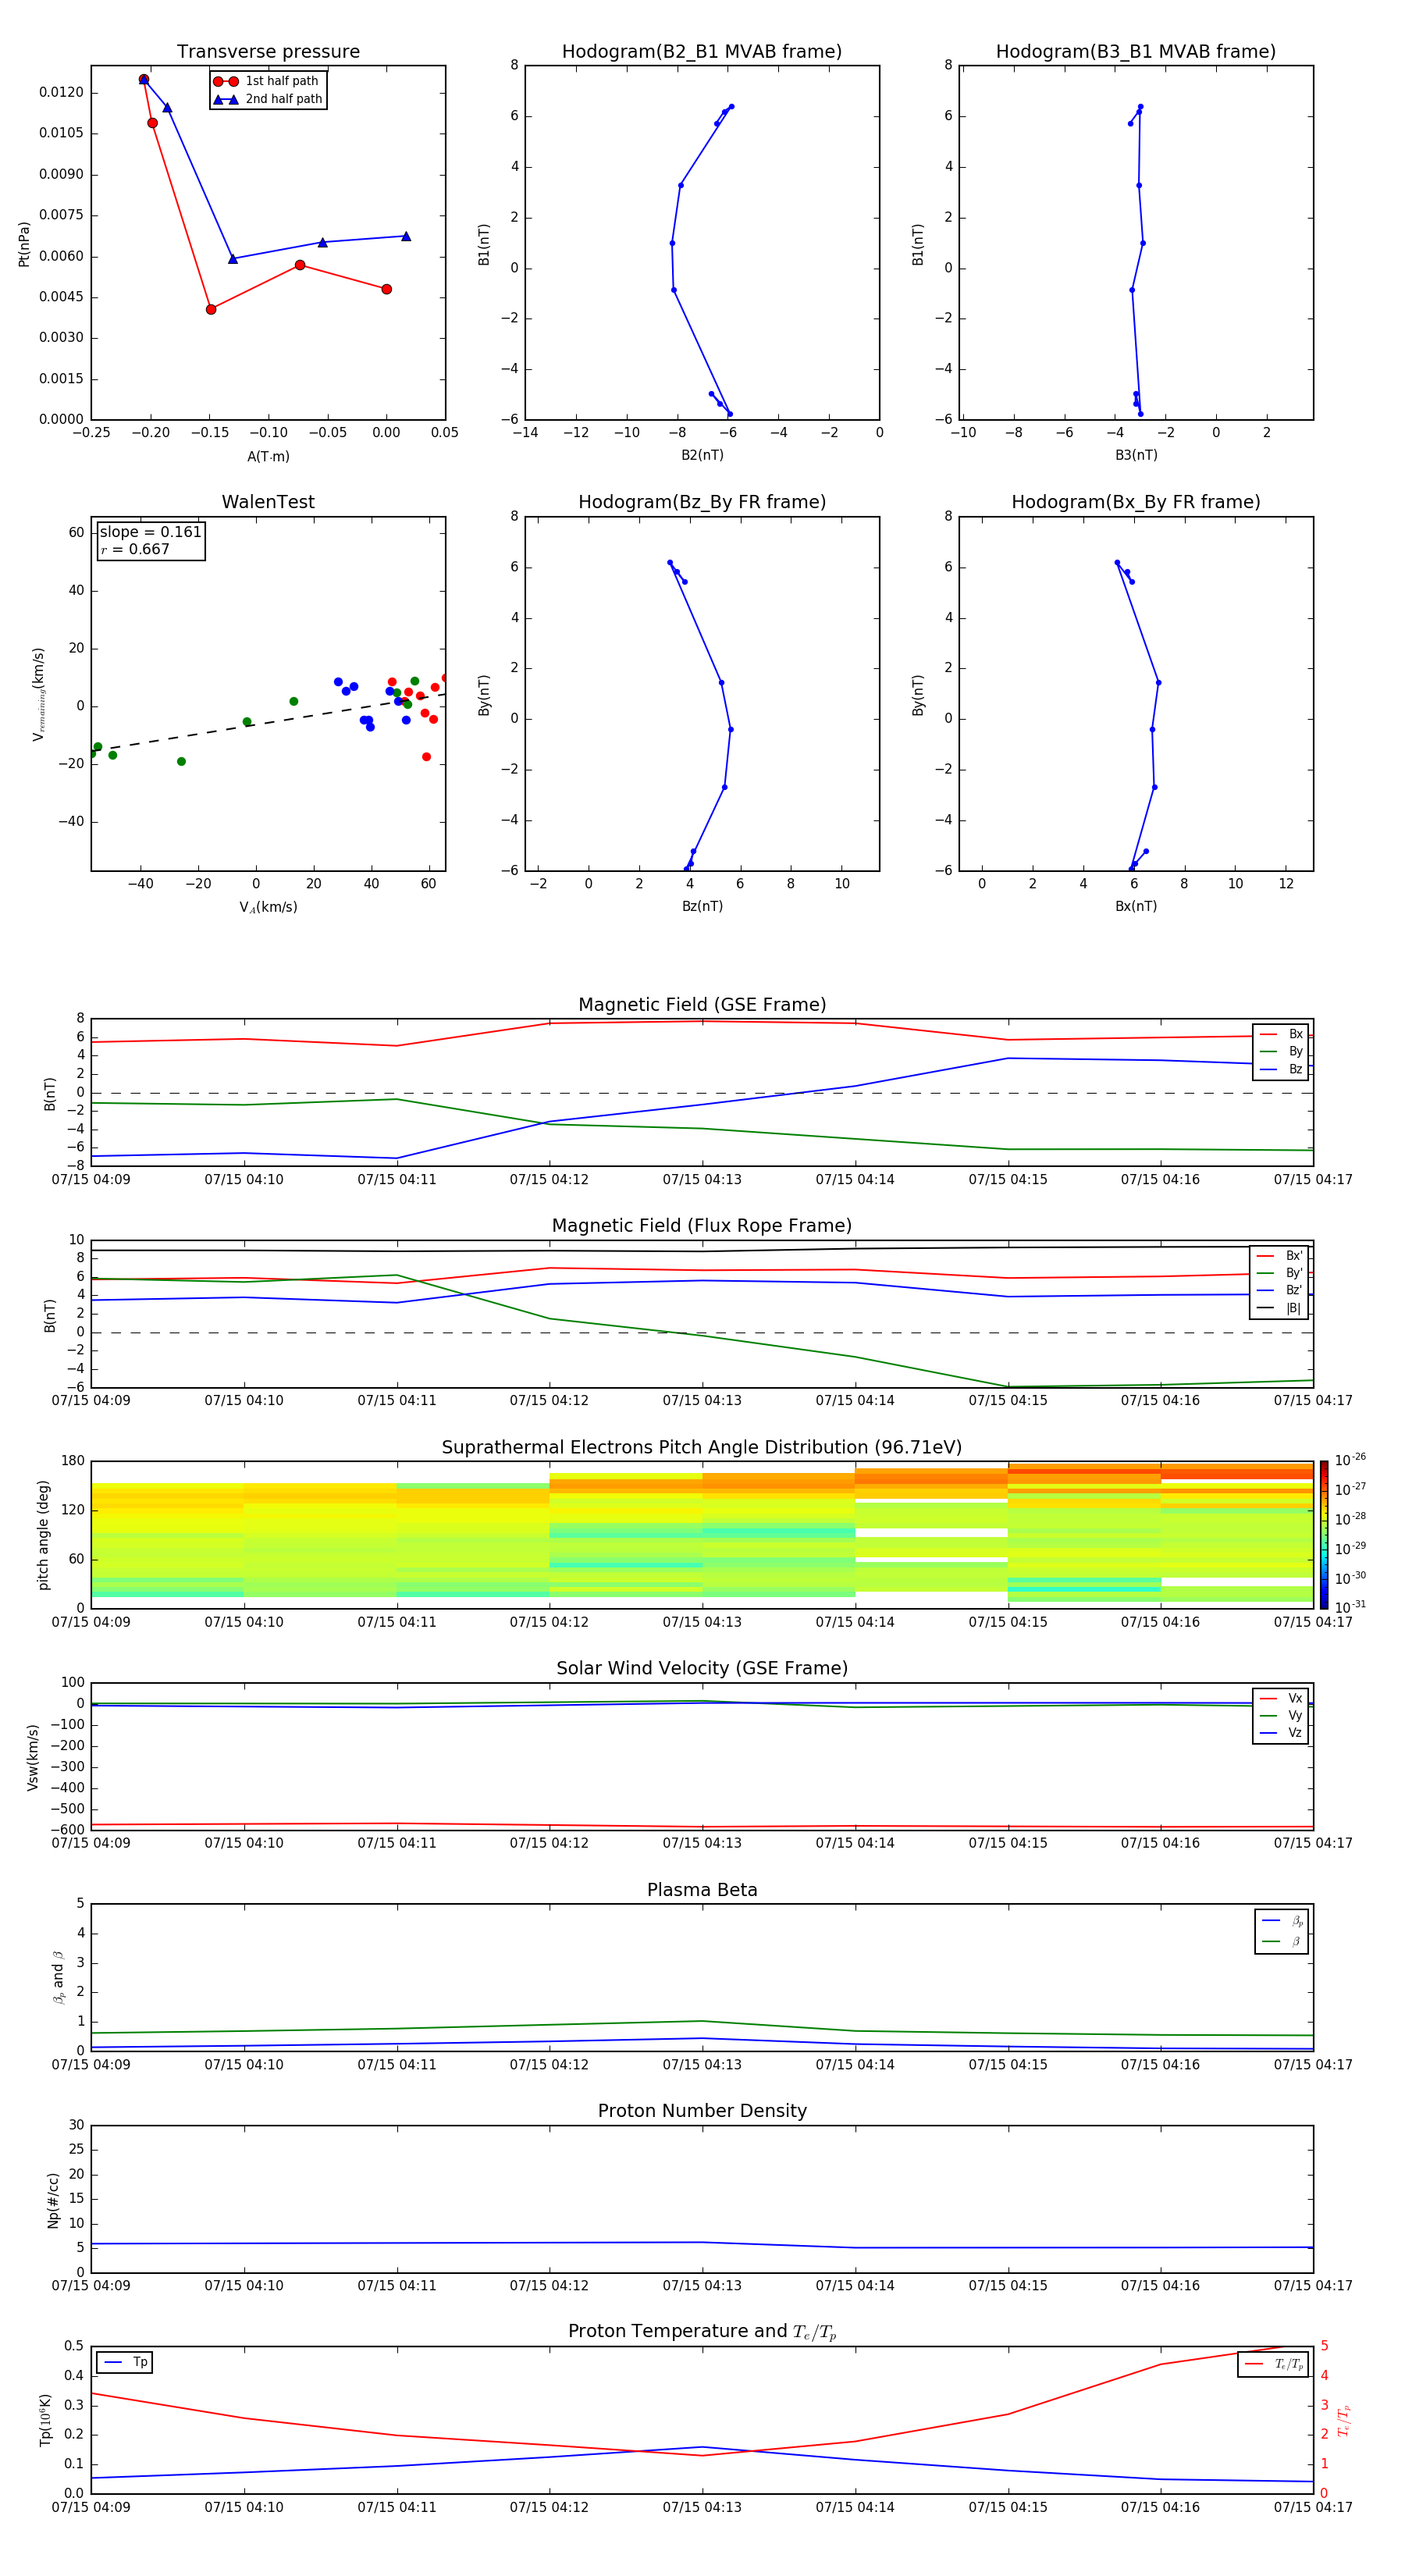Click the 'Tp' legend entry
The width and height of the screenshot is (1405, 2576).
point(125,2363)
